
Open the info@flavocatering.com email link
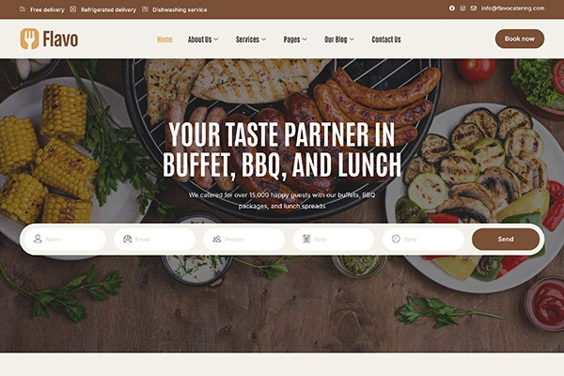(x=512, y=8)
